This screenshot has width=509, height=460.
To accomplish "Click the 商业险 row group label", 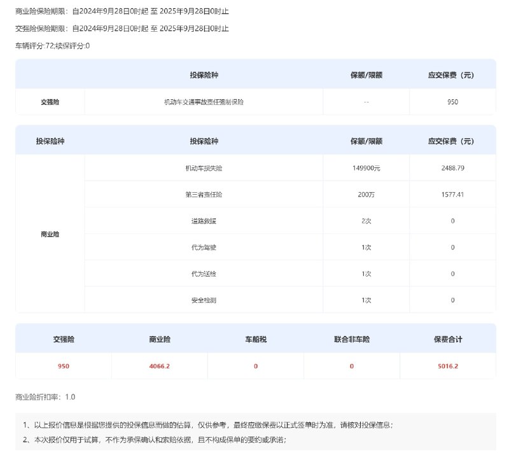I will pyautogui.click(x=50, y=234).
